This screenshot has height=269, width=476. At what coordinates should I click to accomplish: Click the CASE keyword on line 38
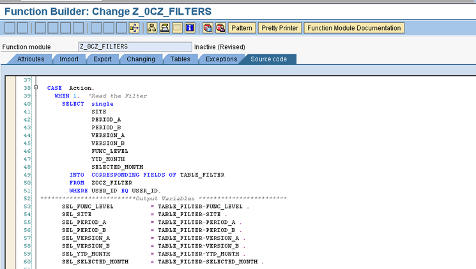[54, 88]
